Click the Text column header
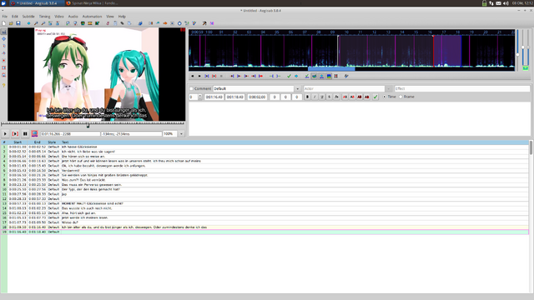This screenshot has width=534, height=300. (65, 142)
